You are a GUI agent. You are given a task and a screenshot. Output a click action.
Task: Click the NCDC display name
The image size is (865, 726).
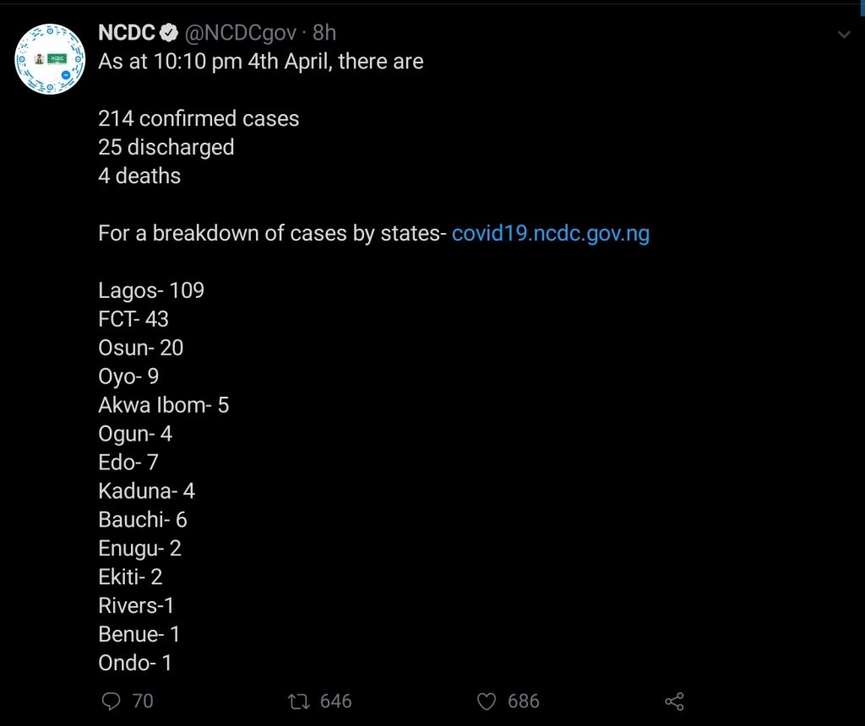click(x=127, y=33)
